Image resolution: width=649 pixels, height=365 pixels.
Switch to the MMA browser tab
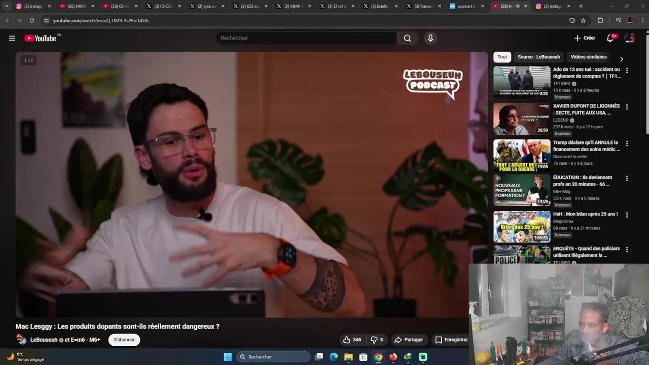(293, 6)
